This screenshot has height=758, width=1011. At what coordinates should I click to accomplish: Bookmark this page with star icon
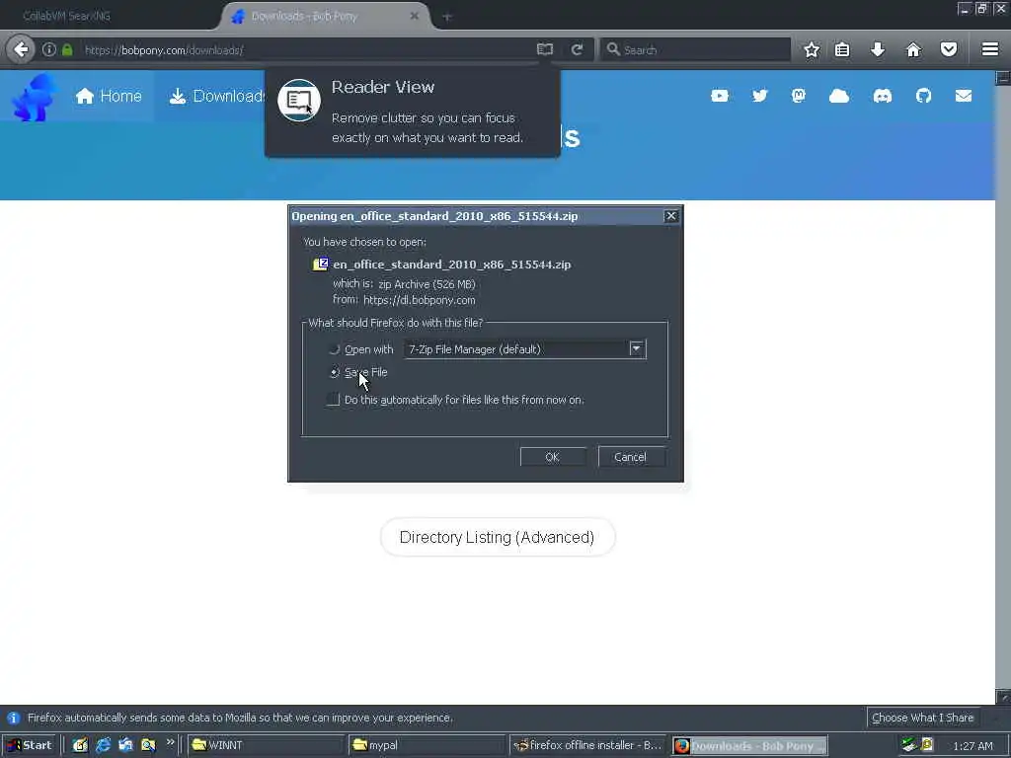coord(812,49)
